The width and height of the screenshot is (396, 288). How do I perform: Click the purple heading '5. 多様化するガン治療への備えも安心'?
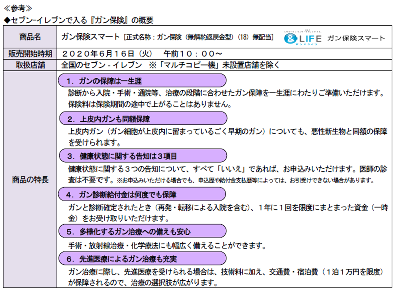(142, 231)
